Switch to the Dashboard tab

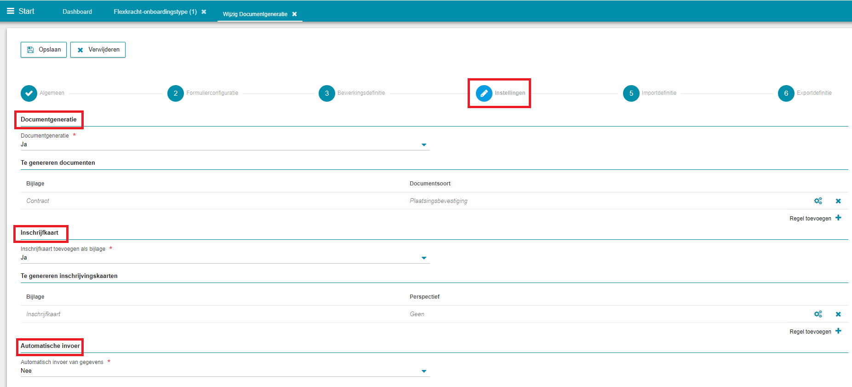point(77,12)
